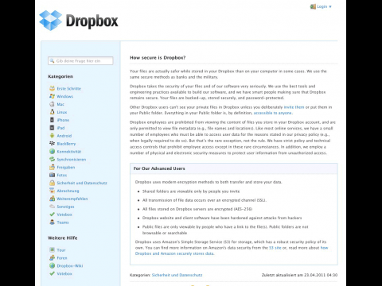This screenshot has width=382, height=286.
Task: Open Sicherheit und Datenschutz sidebar link
Action: 82,183
